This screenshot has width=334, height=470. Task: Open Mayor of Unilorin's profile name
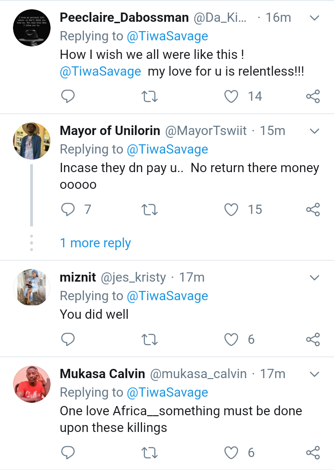pyautogui.click(x=110, y=131)
